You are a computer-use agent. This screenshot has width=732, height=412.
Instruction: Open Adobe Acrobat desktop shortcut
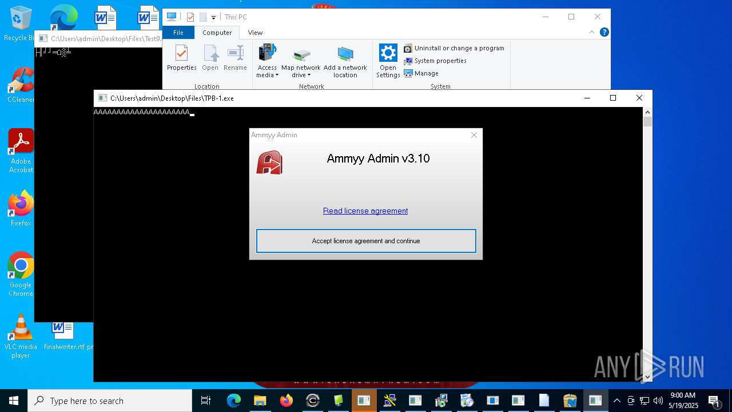click(21, 150)
